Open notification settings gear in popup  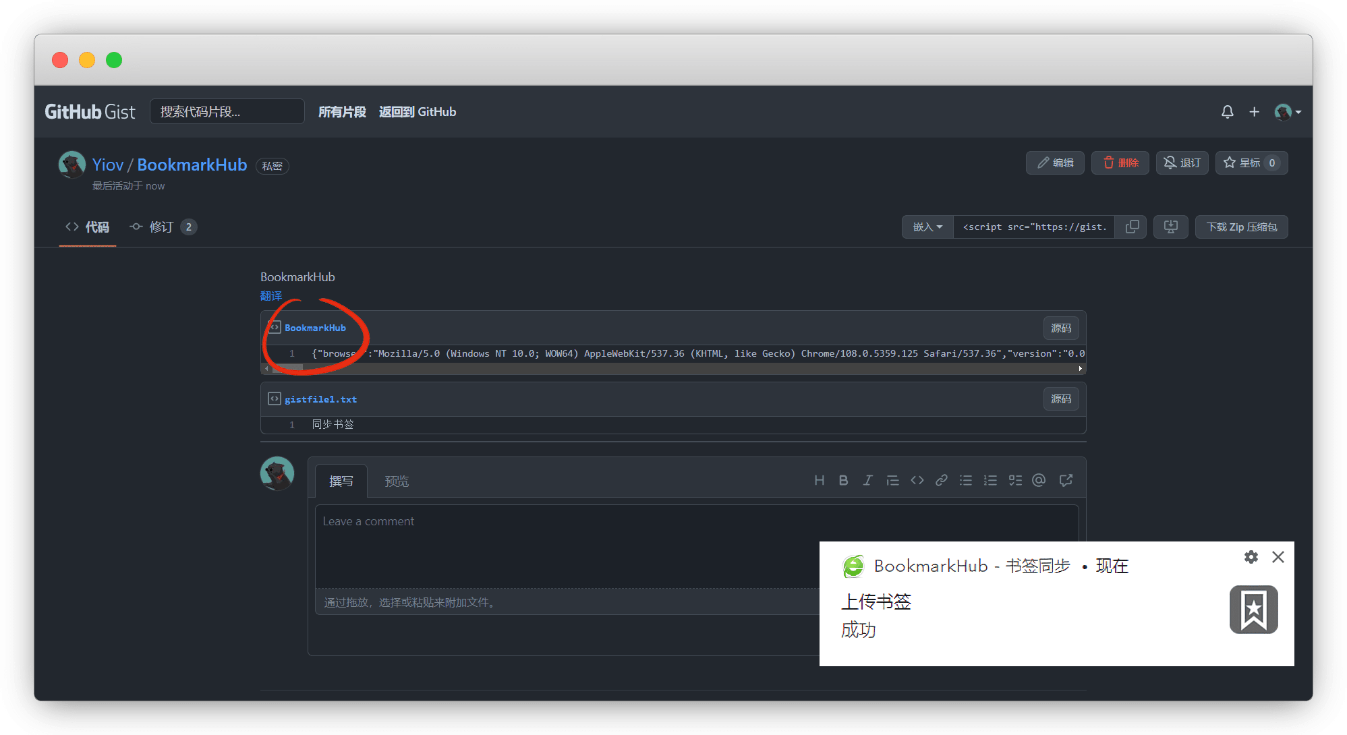(x=1251, y=557)
